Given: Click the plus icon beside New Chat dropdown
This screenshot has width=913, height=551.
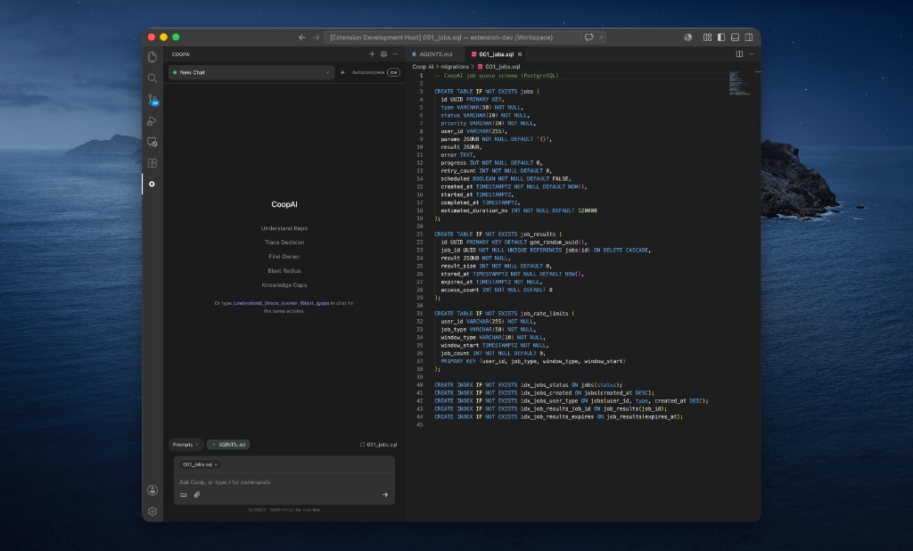Looking at the screenshot, I should [342, 73].
